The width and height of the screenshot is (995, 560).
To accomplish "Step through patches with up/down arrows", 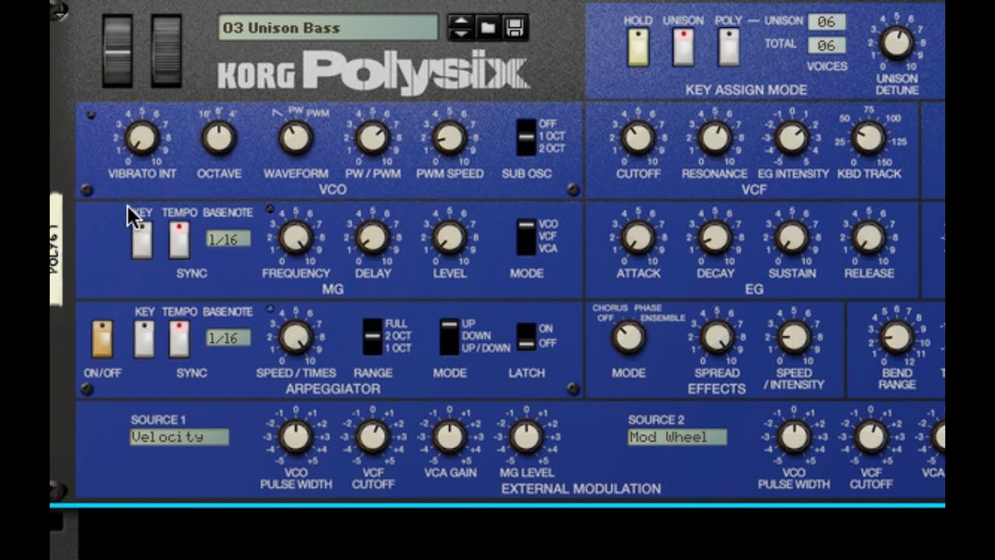I will click(460, 28).
